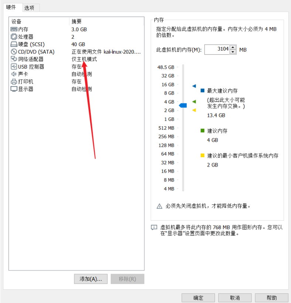Click the display monitor icon

click(14, 89)
